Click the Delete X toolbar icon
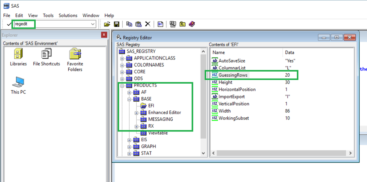Viewport: 367px width, 182px height. [x=148, y=24]
